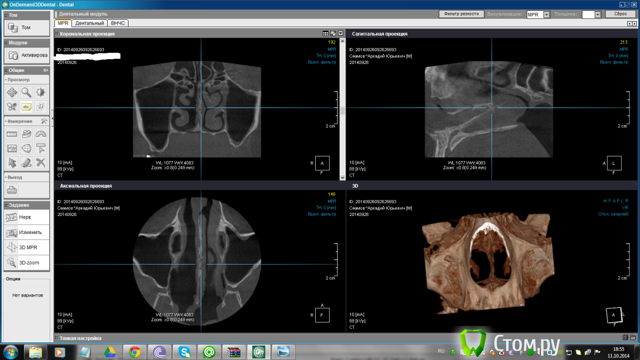Launch the 3D-zoom tool
The image size is (640, 360).
click(x=27, y=262)
